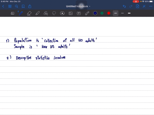154x115 pixels.
Task: Tap the handwritten word 'collection'
Action: [x=51, y=41]
